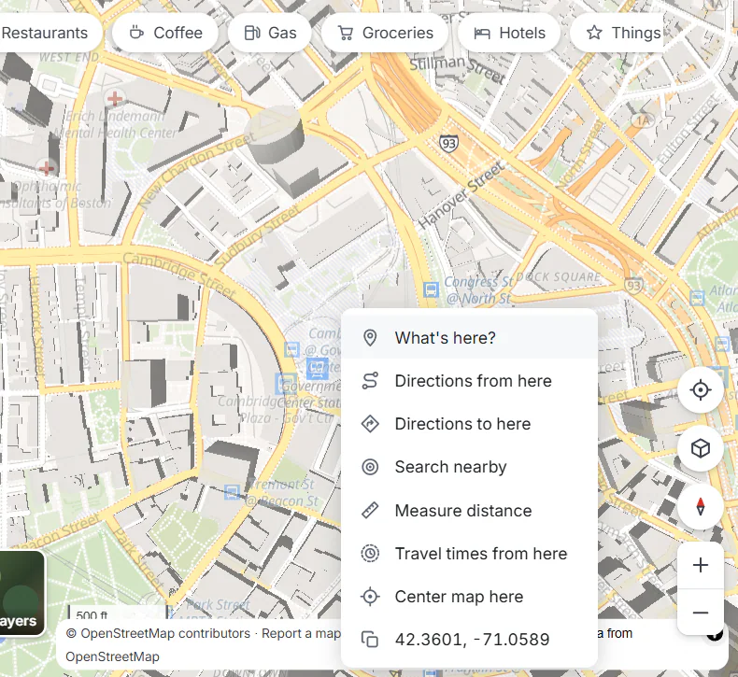Image resolution: width=738 pixels, height=677 pixels.
Task: Click the Sudbury Street label
Action: [x=258, y=234]
